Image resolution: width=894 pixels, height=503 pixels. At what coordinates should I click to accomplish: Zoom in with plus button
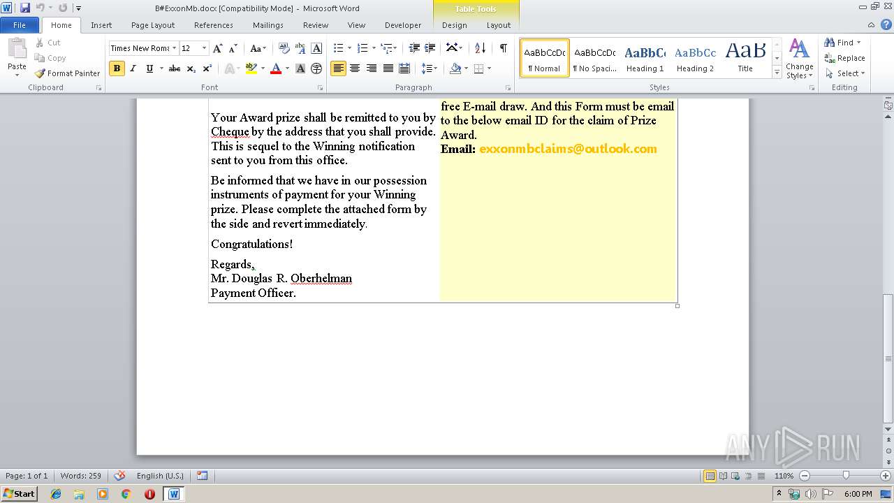886,476
